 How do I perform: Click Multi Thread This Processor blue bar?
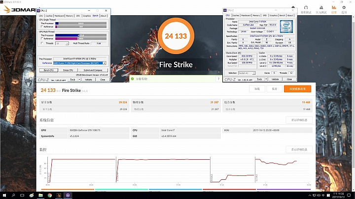[67, 35]
